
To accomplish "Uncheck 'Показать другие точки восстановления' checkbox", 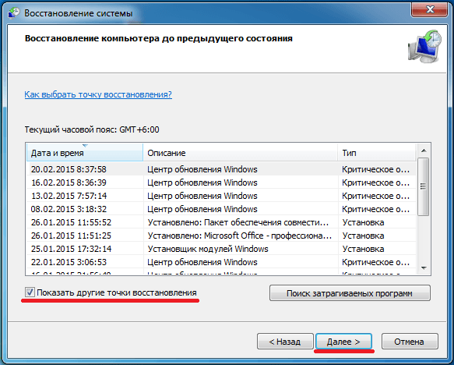I will (30, 292).
